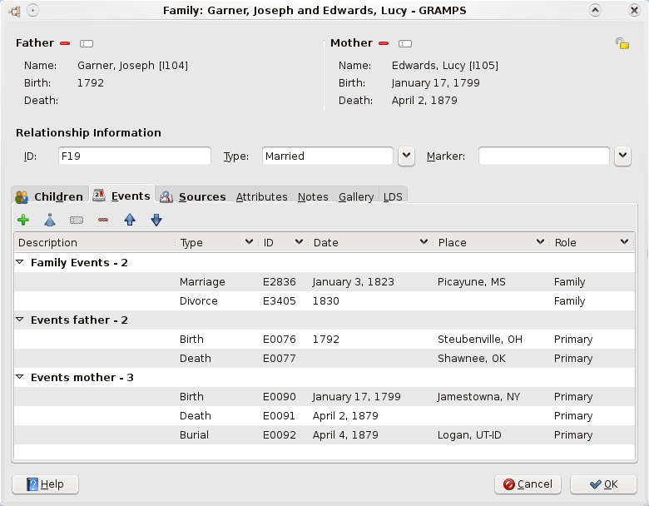Share an existing event icon
The width and height of the screenshot is (649, 506).
(x=50, y=220)
